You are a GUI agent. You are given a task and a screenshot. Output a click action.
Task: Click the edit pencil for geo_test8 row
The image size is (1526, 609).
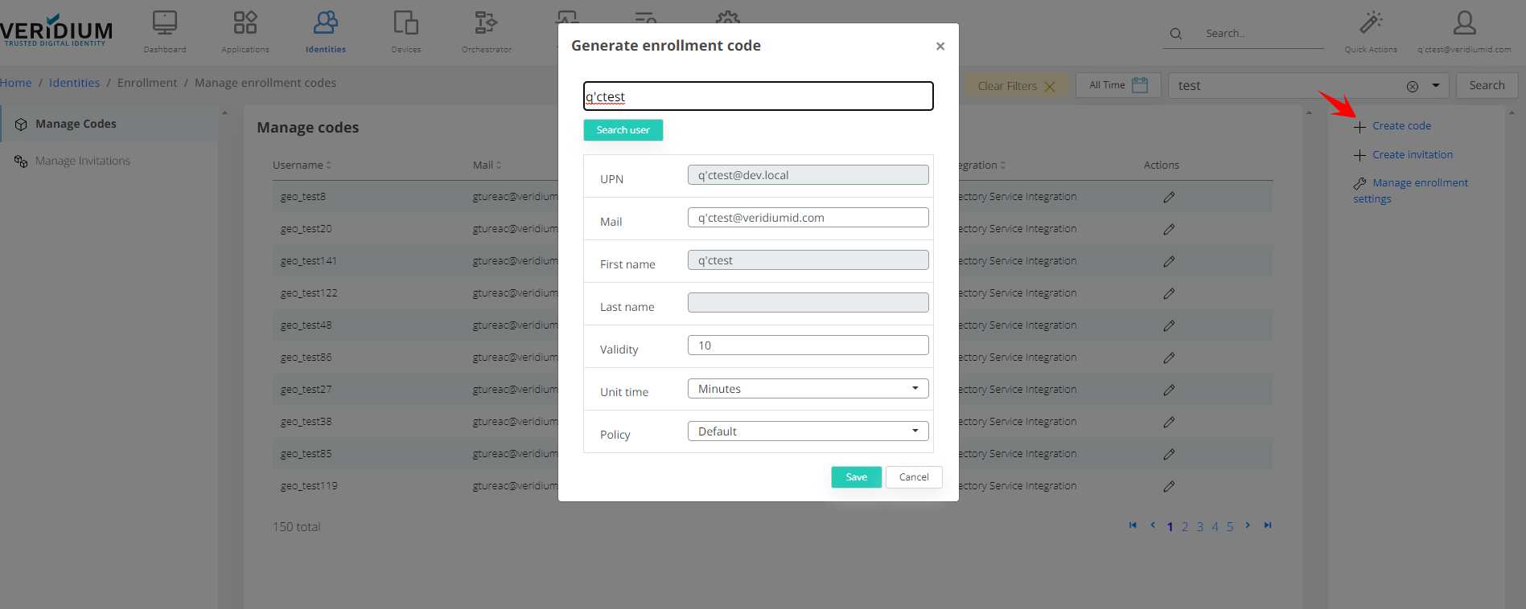pyautogui.click(x=1169, y=197)
